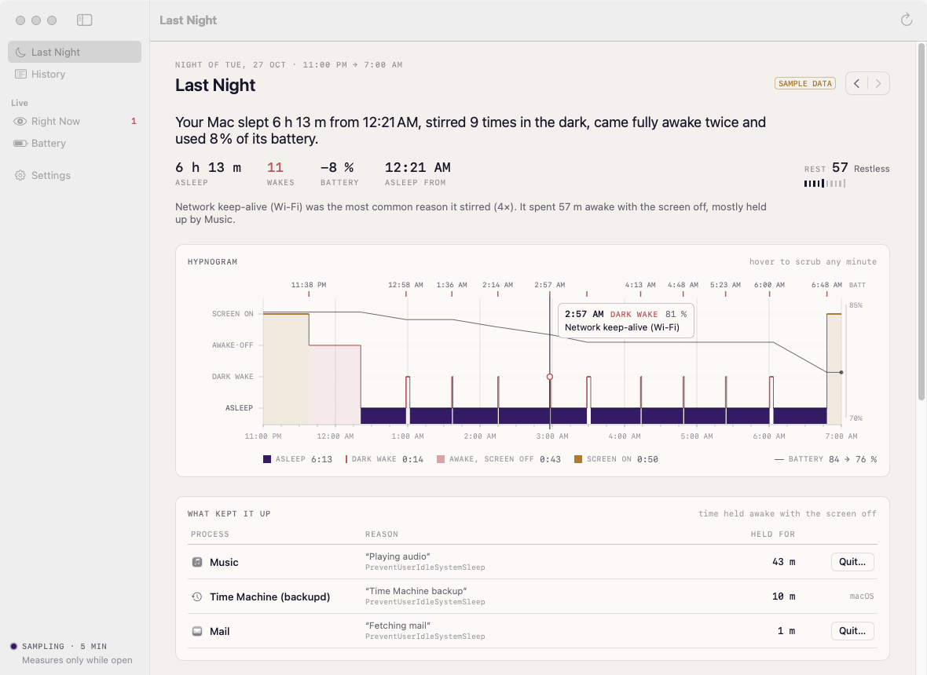Click the HYPNOGRAM panel heading
This screenshot has height=675, width=927.
coord(212,261)
